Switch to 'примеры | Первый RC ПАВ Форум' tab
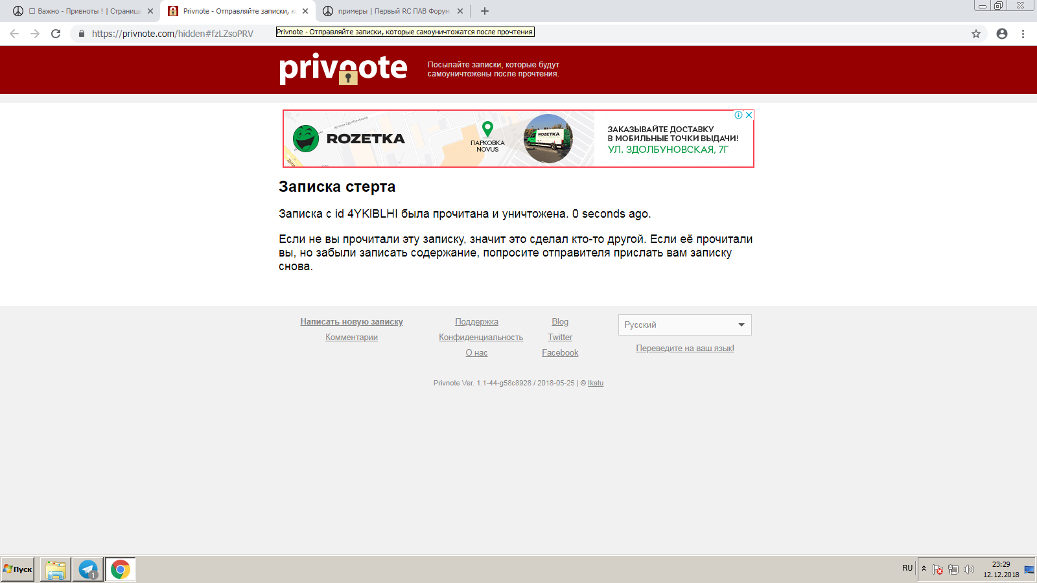This screenshot has width=1037, height=583. pos(392,11)
